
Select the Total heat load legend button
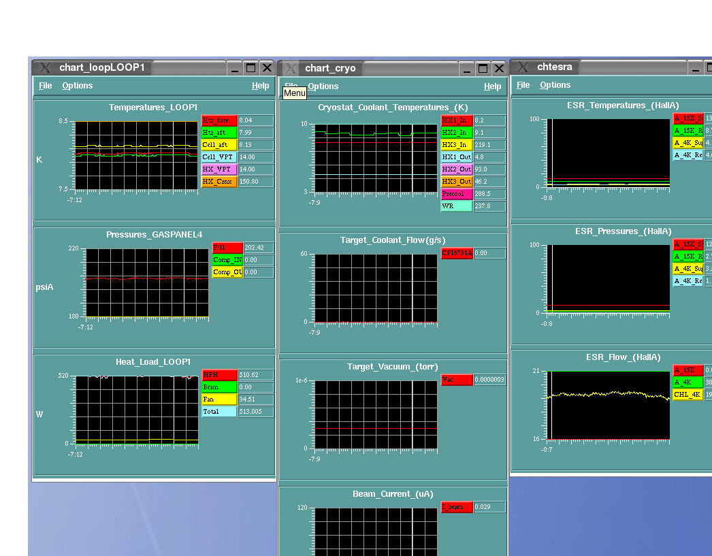pyautogui.click(x=219, y=412)
